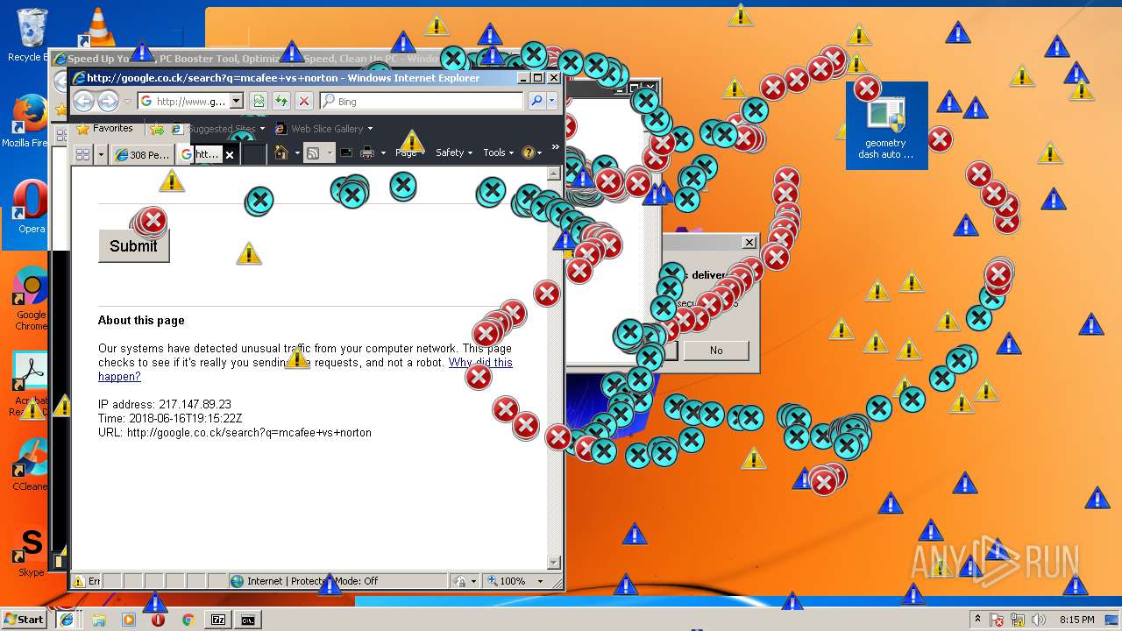Open recent pages dropdown beside Forward arrow

pos(128,102)
